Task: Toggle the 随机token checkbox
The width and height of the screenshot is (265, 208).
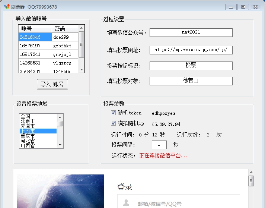Action: point(113,113)
